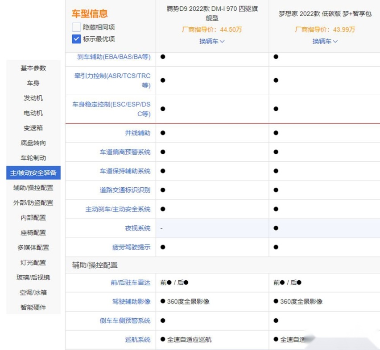This screenshot has width=380, height=350.
Task: Click the 辅助/操控配置 section header row
Action: 223,265
